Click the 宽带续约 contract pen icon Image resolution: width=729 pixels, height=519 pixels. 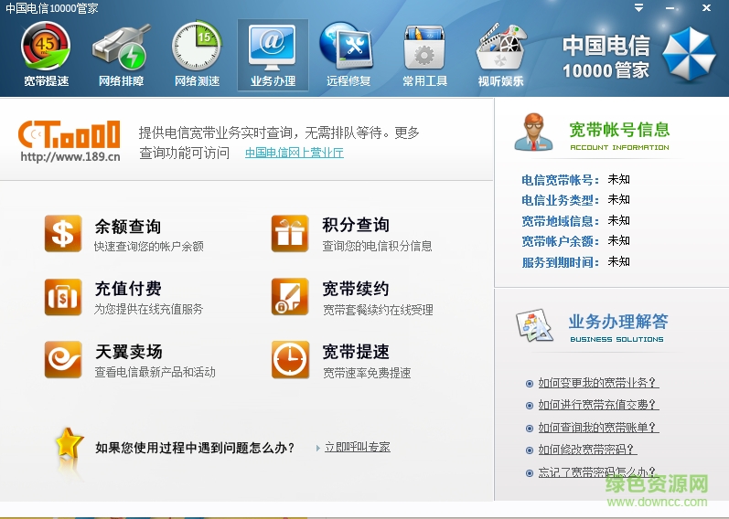coord(290,296)
